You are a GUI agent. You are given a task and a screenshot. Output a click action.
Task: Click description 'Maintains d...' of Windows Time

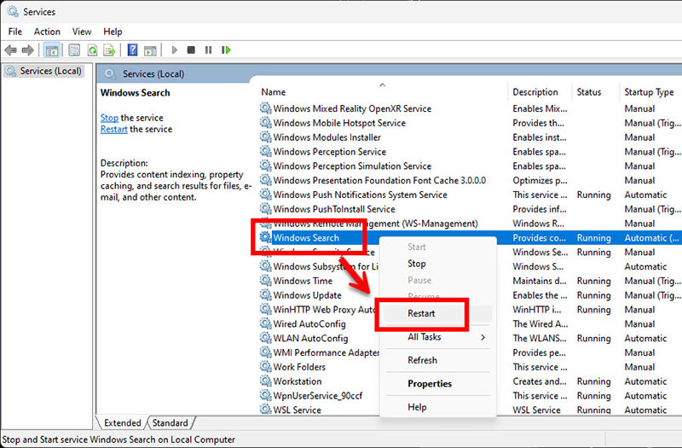[540, 281]
